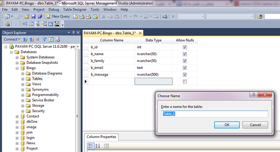Image resolution: width=280 pixels, height=152 pixels.
Task: Expand the Database Snapshots folder
Action: click(17, 63)
